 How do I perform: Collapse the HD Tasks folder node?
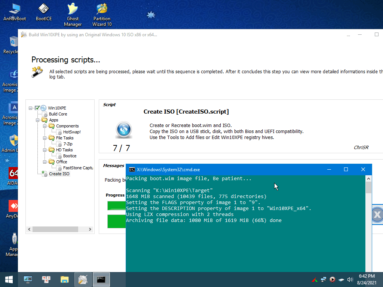[x=45, y=150]
